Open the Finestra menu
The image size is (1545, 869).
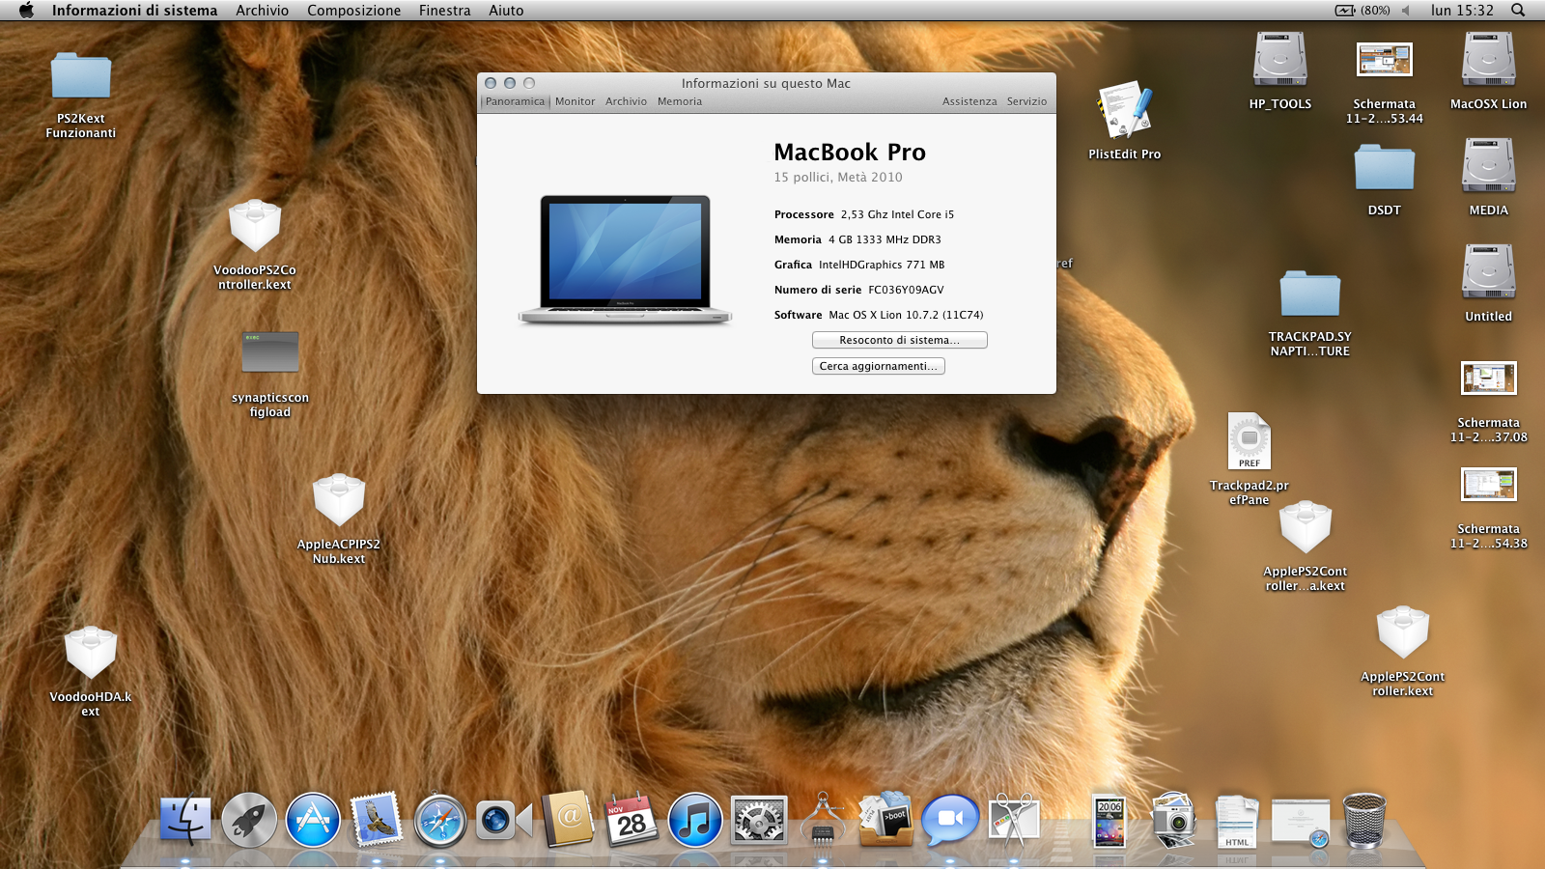click(444, 11)
